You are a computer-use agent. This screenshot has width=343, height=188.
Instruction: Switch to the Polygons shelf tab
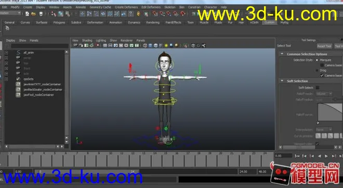click(x=59, y=22)
